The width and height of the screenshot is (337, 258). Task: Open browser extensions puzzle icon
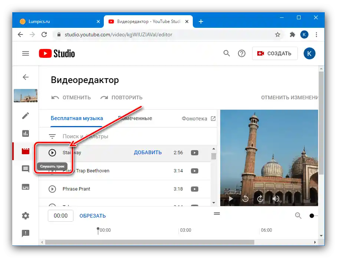[292, 34]
